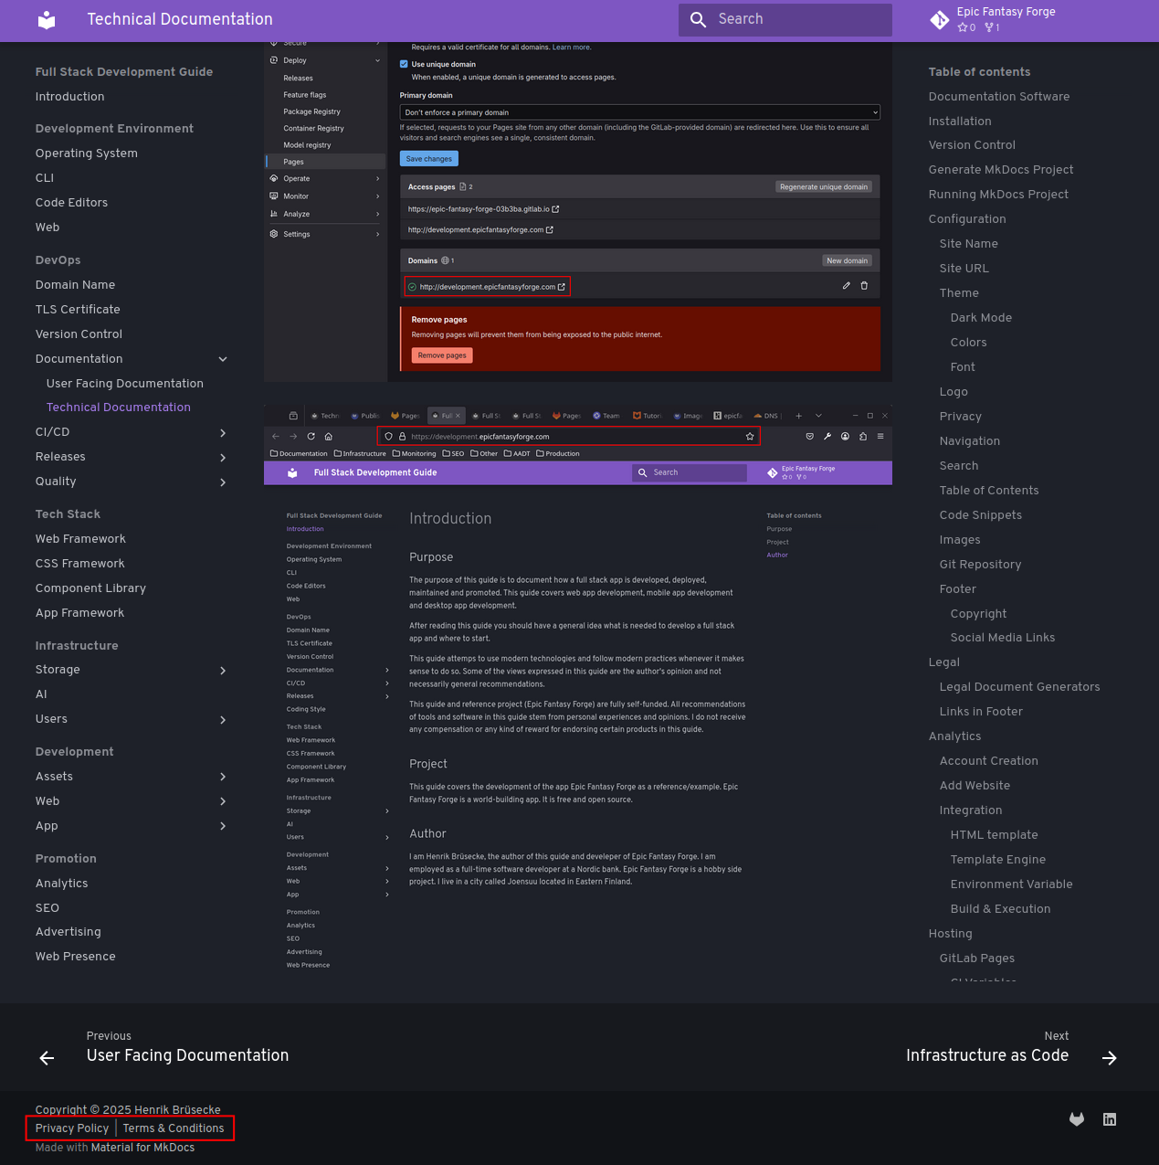Click the site logo in the purple header
The width and height of the screenshot is (1159, 1165).
coord(47,19)
